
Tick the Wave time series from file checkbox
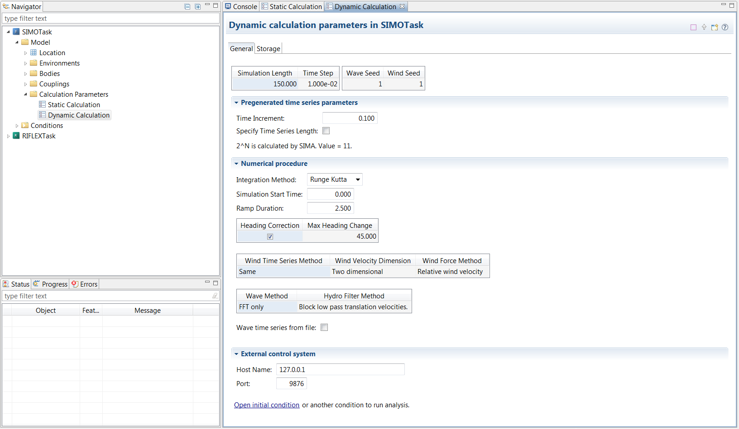pyautogui.click(x=324, y=327)
